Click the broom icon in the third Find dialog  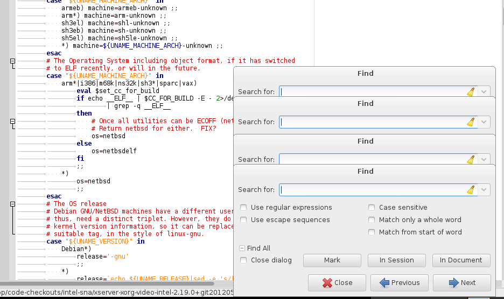point(471,160)
